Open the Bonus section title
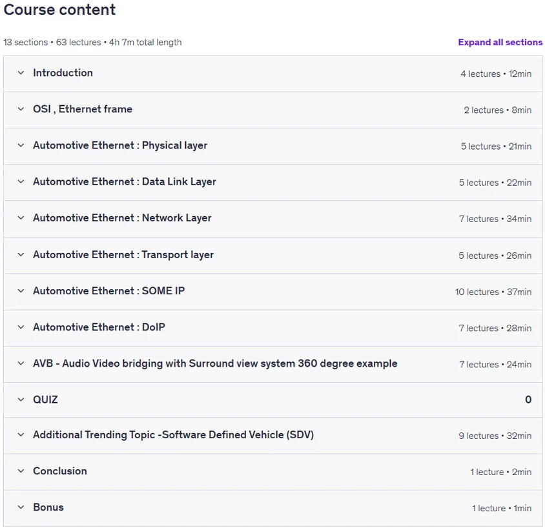 coord(48,507)
